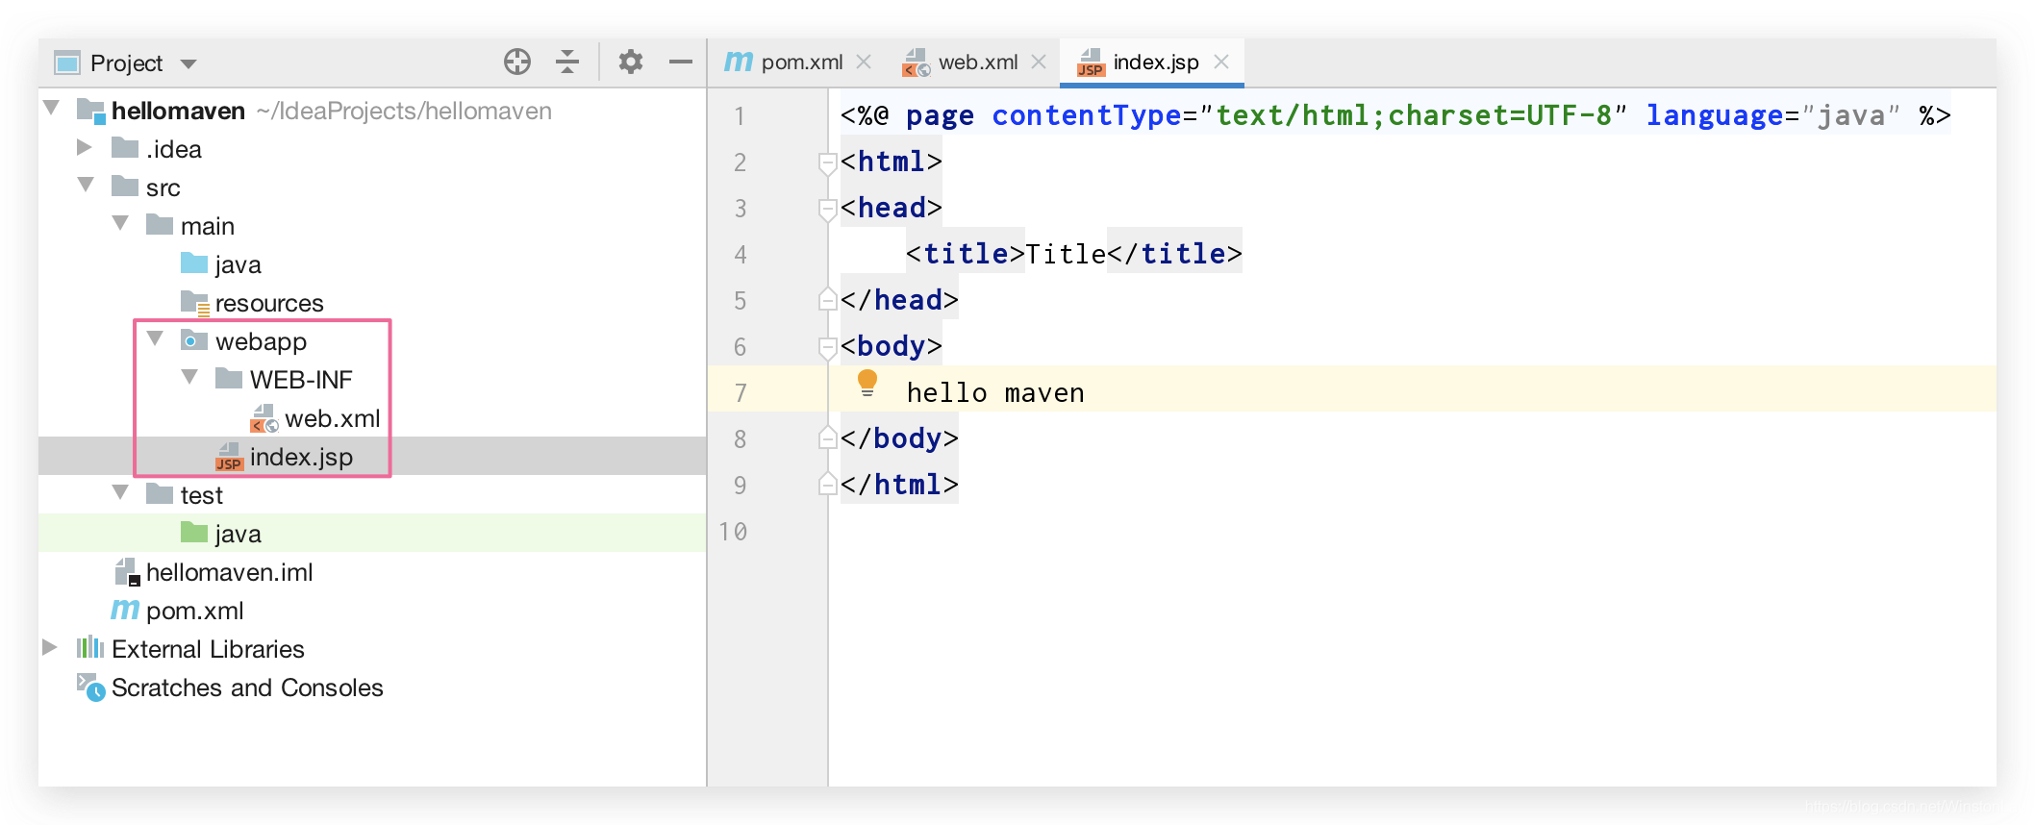The image size is (2035, 825).
Task: Select java folder under test
Action: pyautogui.click(x=238, y=534)
